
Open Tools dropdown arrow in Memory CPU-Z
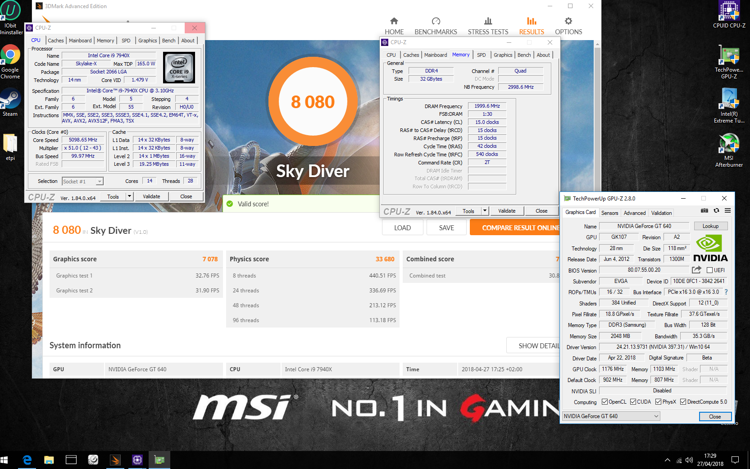click(485, 211)
